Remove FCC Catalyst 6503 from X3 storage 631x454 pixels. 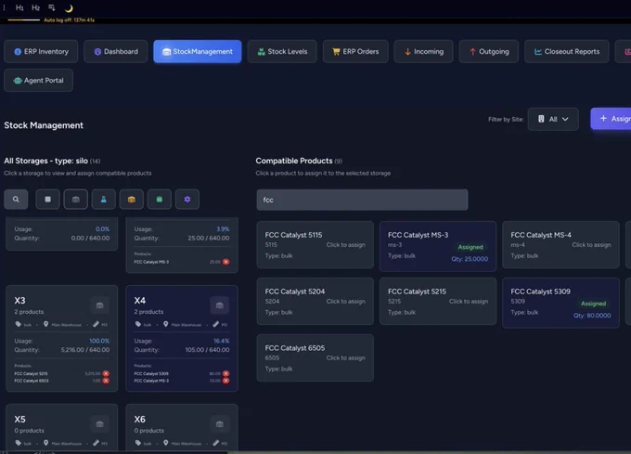pos(106,381)
